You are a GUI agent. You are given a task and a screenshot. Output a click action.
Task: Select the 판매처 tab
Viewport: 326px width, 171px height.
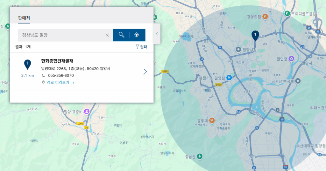coord(24,18)
